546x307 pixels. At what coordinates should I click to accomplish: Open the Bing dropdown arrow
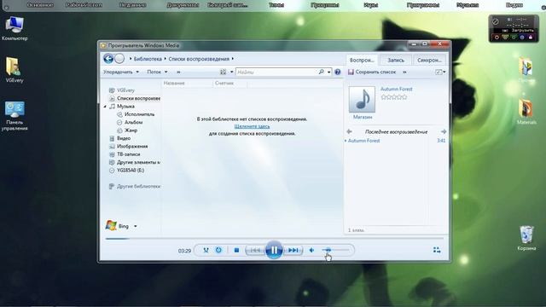tap(136, 226)
